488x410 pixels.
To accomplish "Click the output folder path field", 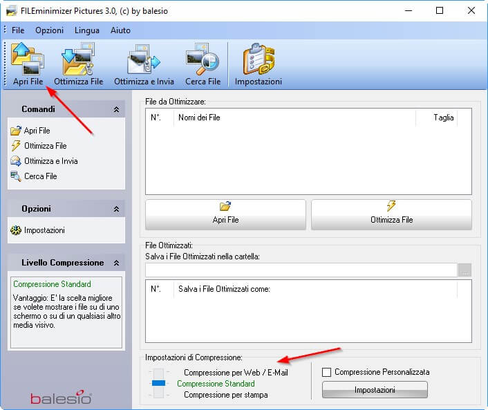I will click(x=301, y=270).
